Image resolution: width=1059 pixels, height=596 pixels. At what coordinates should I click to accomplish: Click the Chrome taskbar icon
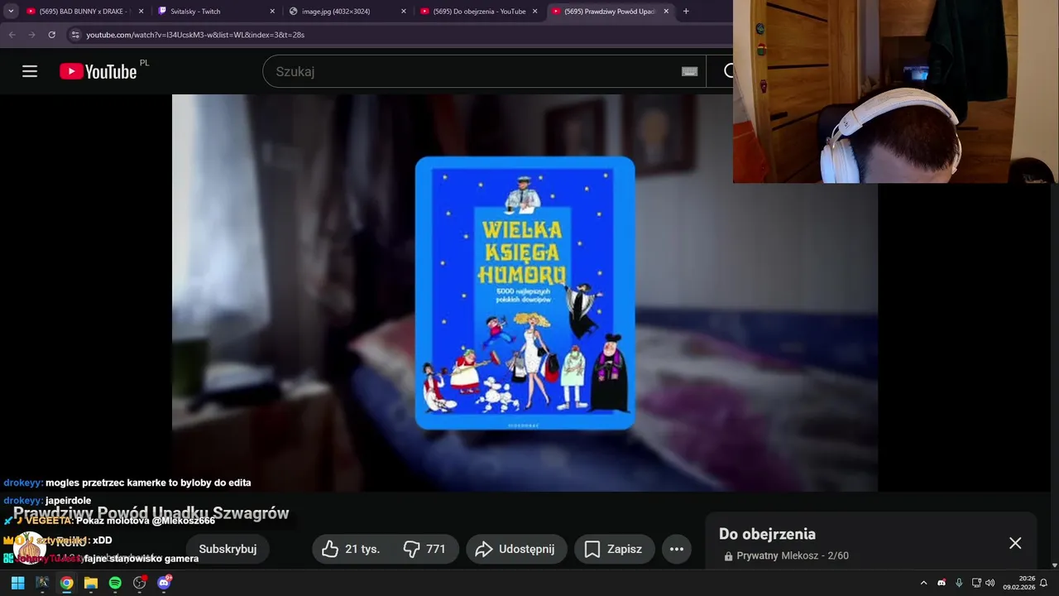click(x=66, y=583)
